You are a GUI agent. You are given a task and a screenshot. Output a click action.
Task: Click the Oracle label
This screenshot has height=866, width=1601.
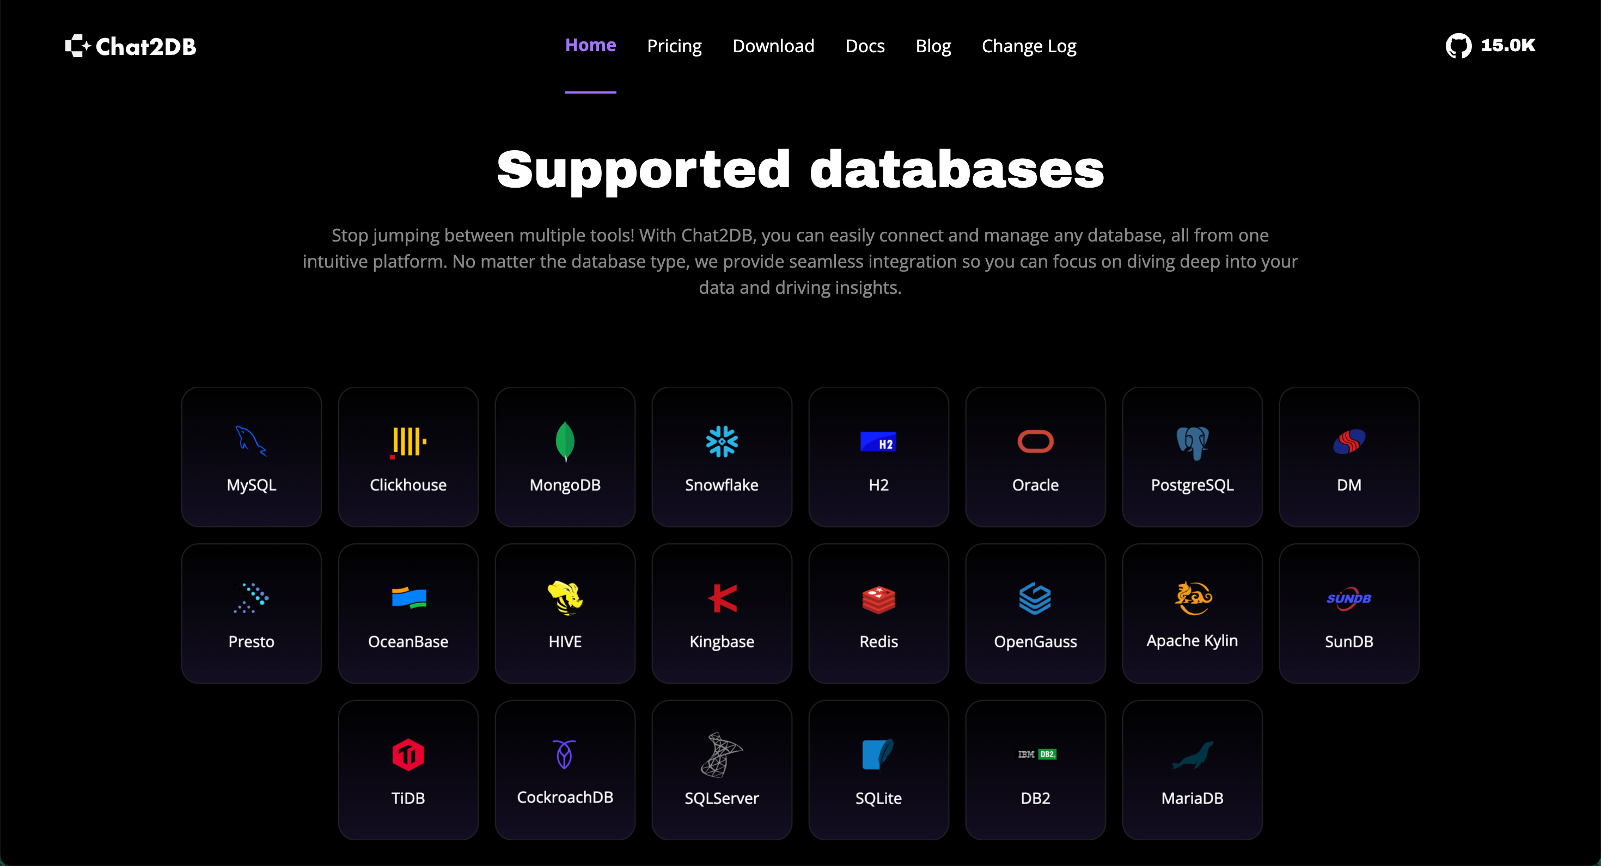[x=1035, y=485]
